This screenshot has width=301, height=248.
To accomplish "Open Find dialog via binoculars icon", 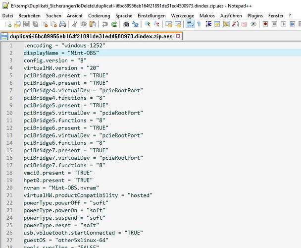I will (x=126, y=24).
